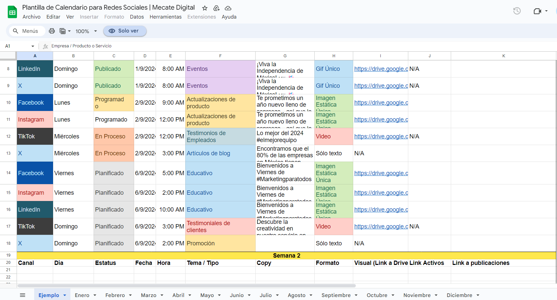
Task: Open the Drive link in TikTok row 17
Action: pyautogui.click(x=381, y=226)
